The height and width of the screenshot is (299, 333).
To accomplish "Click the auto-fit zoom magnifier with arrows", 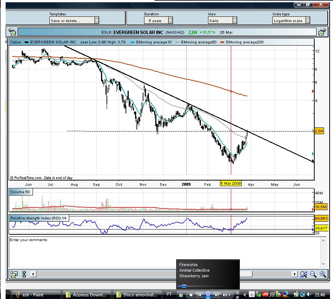I will pyautogui.click(x=304, y=274).
